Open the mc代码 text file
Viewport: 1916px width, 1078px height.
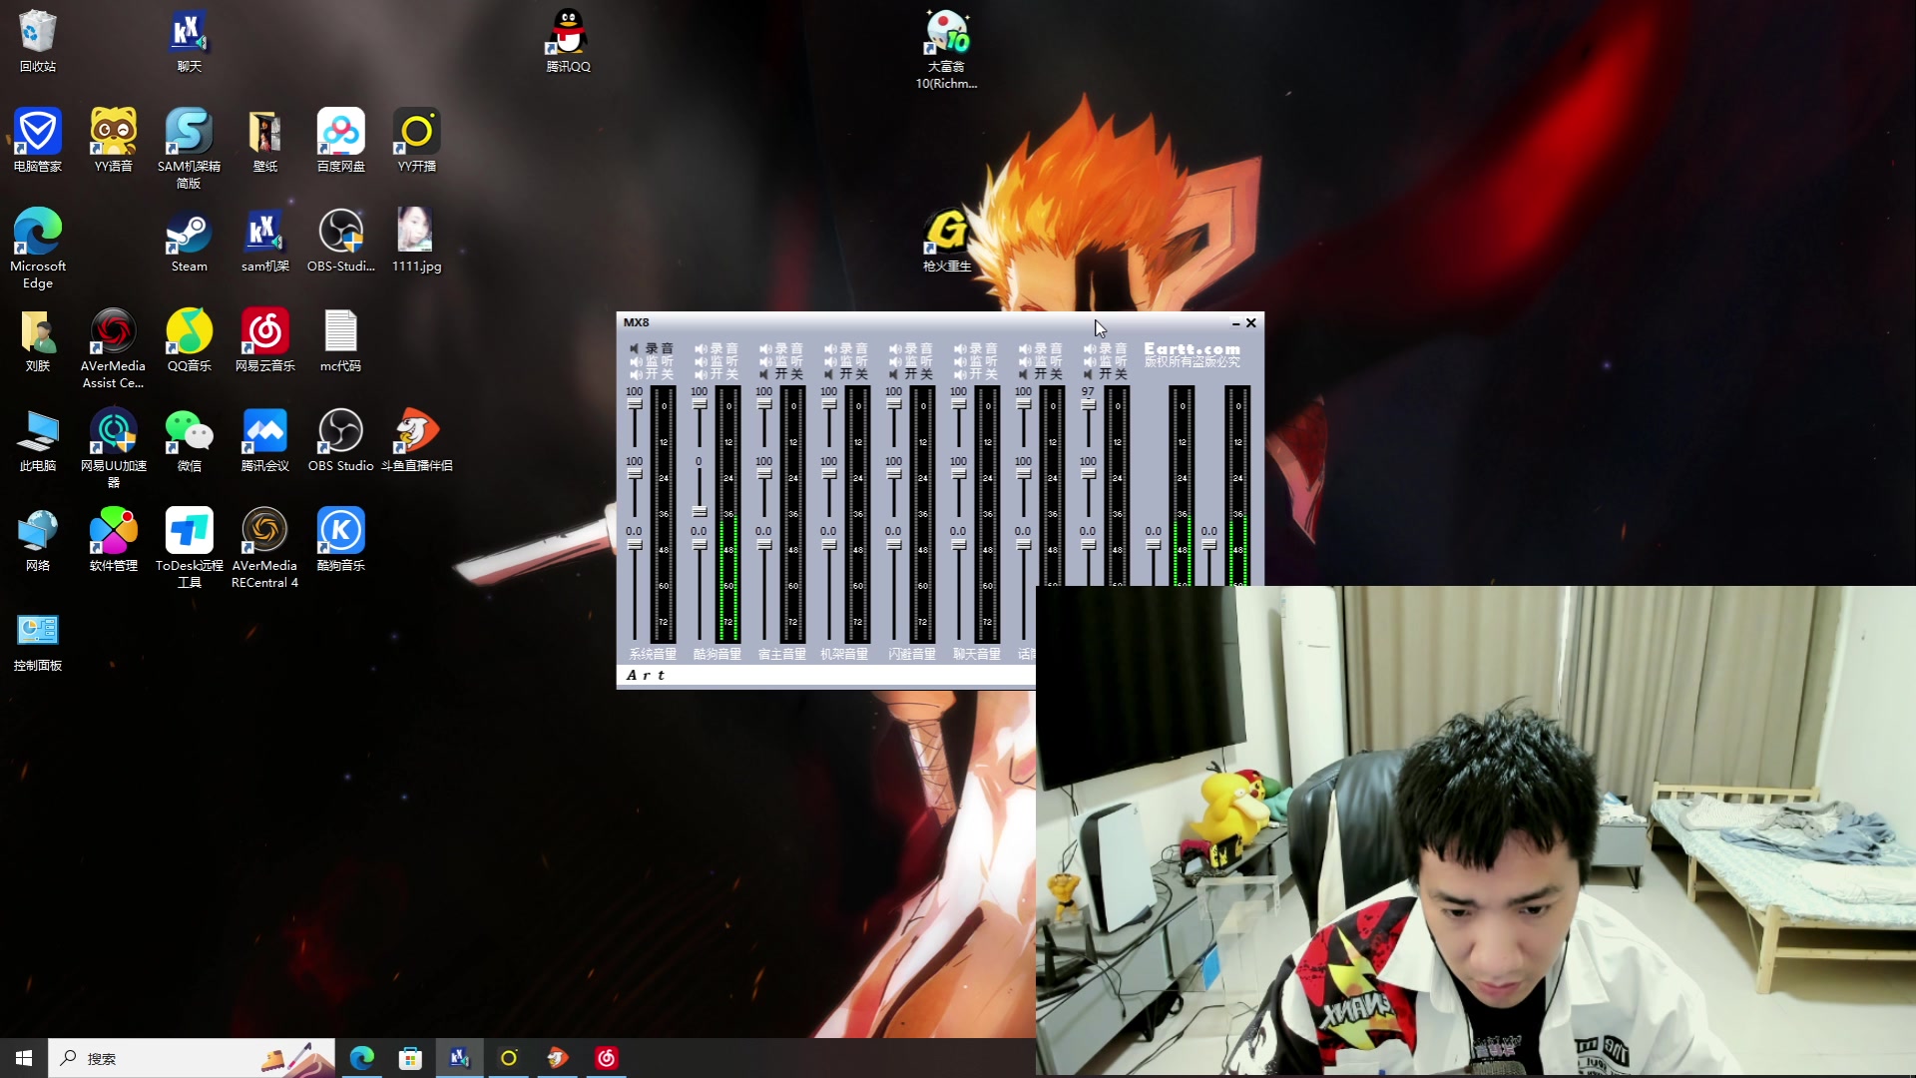(340, 340)
